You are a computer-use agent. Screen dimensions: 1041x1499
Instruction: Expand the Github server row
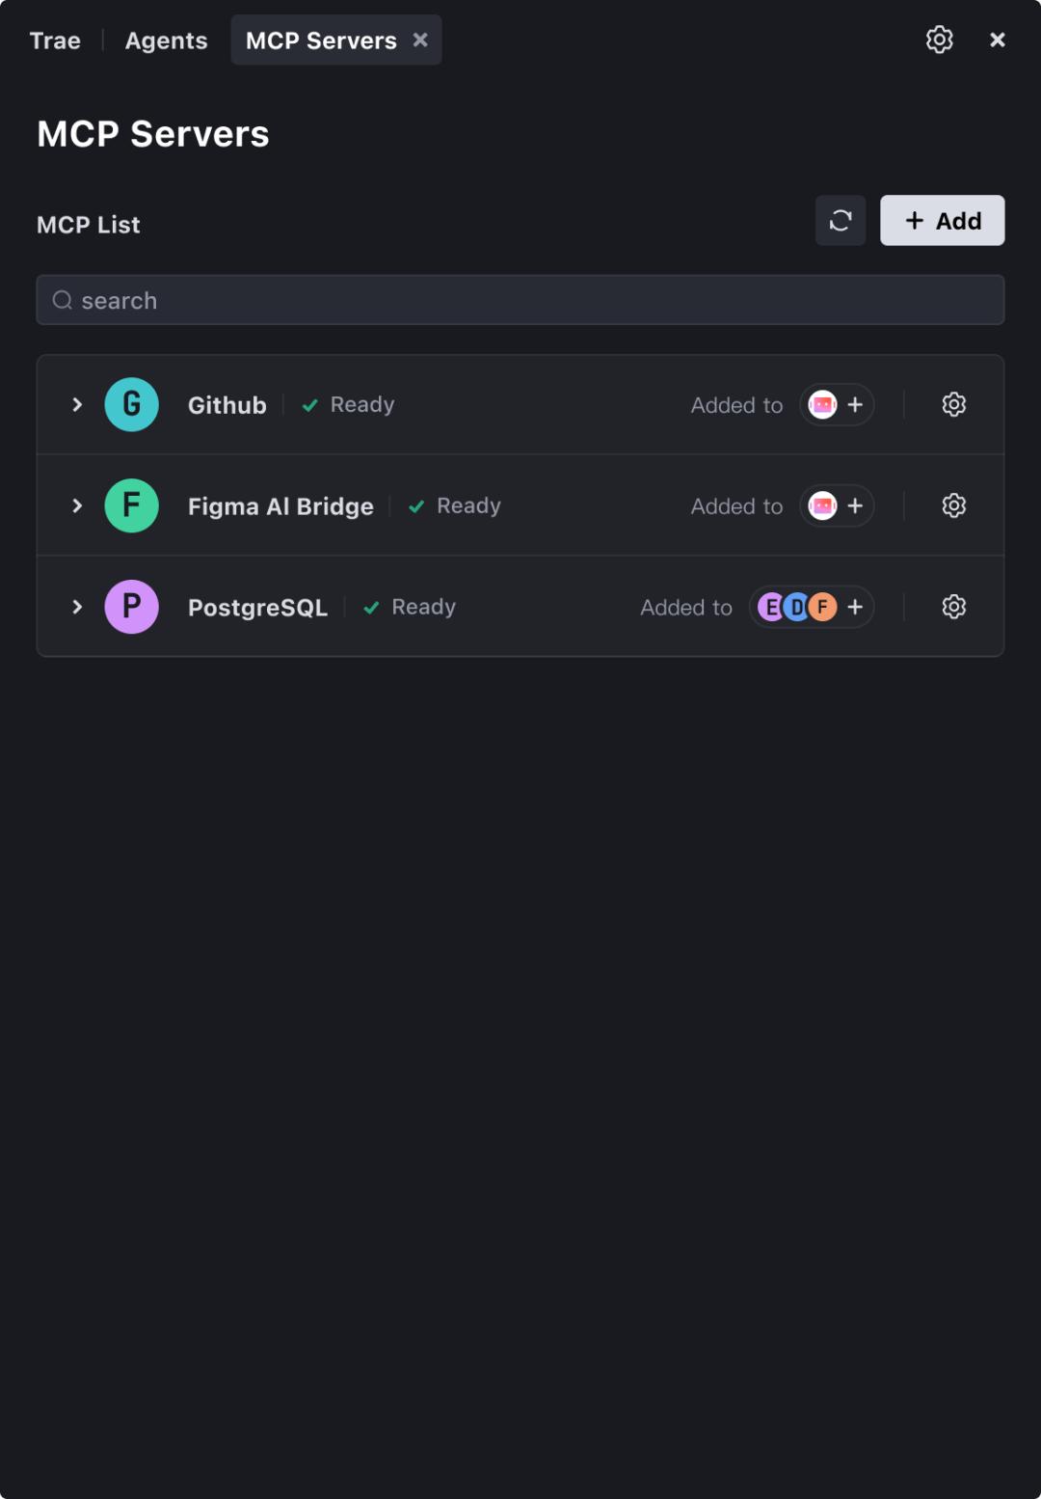77,405
